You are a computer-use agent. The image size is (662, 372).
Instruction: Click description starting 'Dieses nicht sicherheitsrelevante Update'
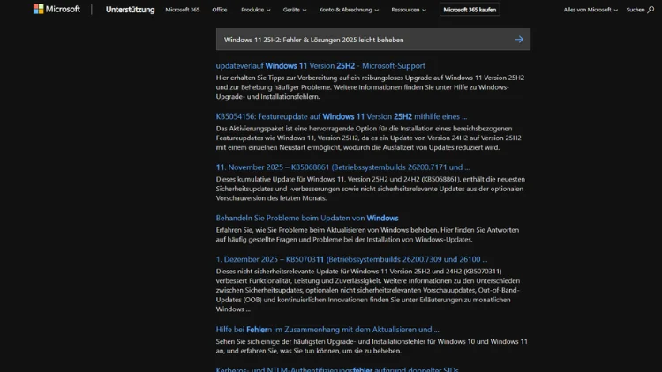pos(368,290)
